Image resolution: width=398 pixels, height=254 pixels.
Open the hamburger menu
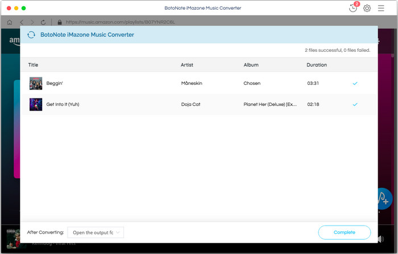pyautogui.click(x=381, y=9)
